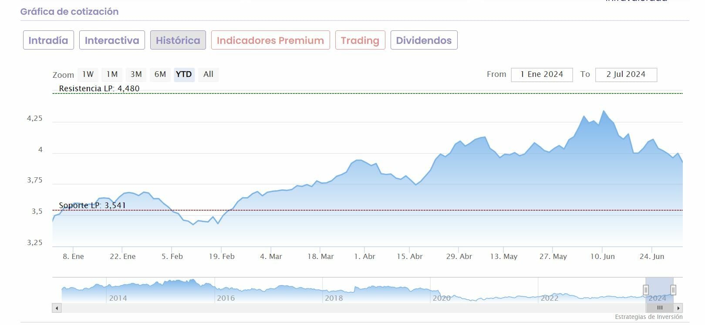Image resolution: width=705 pixels, height=325 pixels.
Task: Open the Estrategias de Inversión credit link
Action: click(648, 317)
